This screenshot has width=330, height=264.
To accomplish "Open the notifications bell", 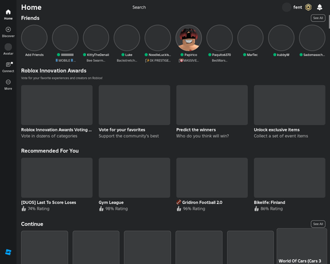I will pos(319,7).
